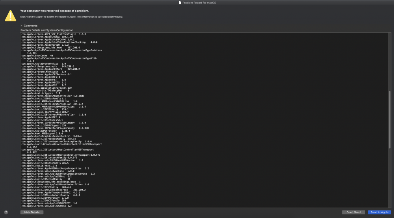Click the com.apple.iokit.IOBluetoothFamily line
Image resolution: width=394 pixels, height=218 pixels.
click(49, 158)
